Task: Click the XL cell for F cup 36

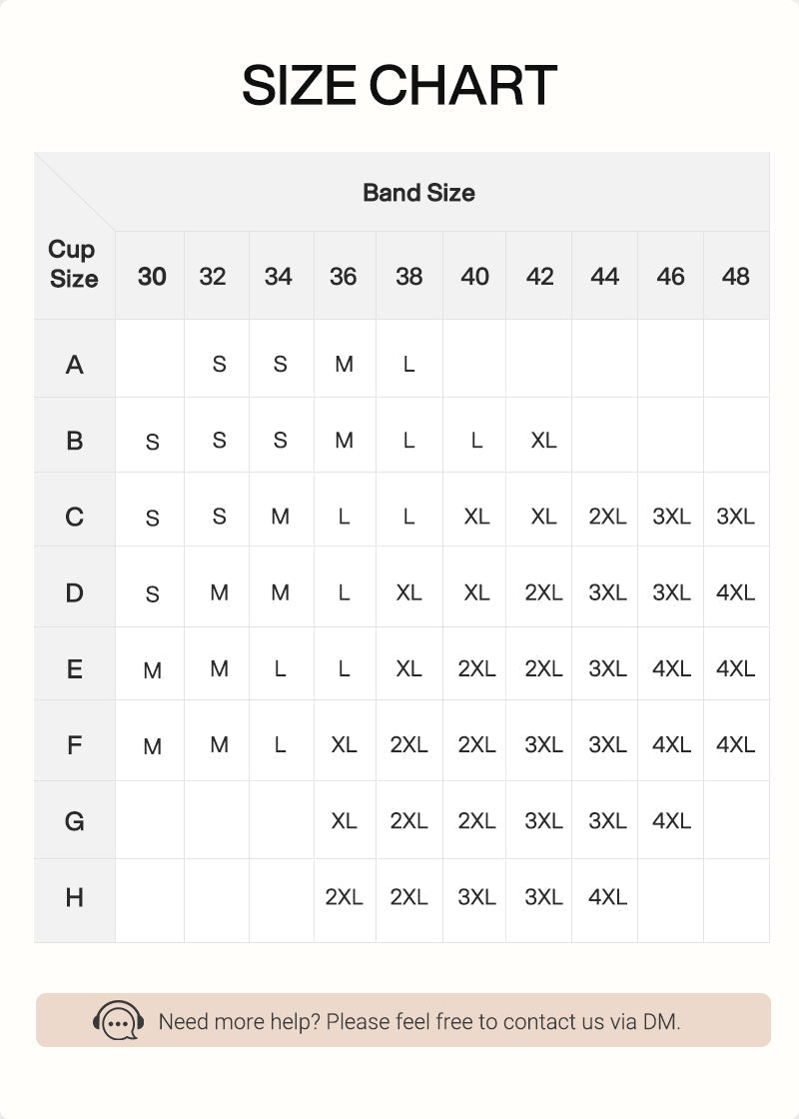Action: tap(344, 744)
